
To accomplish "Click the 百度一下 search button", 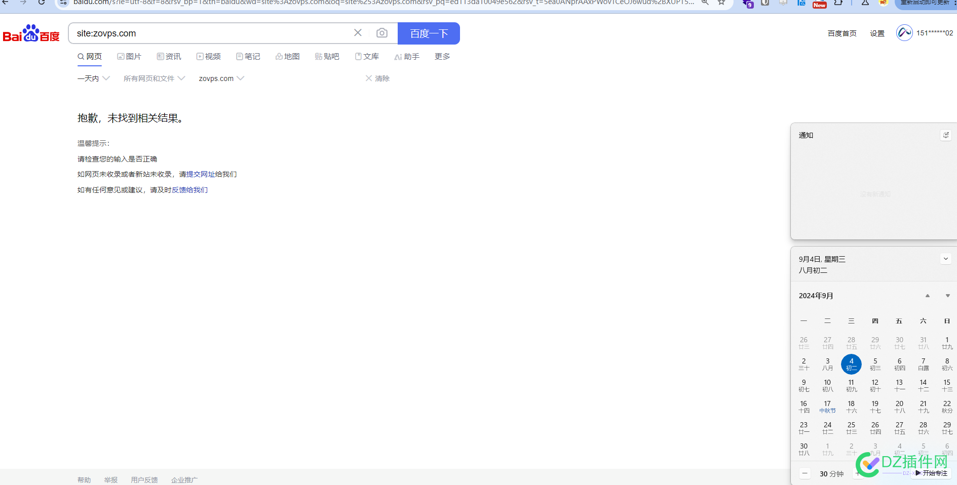I will coord(429,33).
